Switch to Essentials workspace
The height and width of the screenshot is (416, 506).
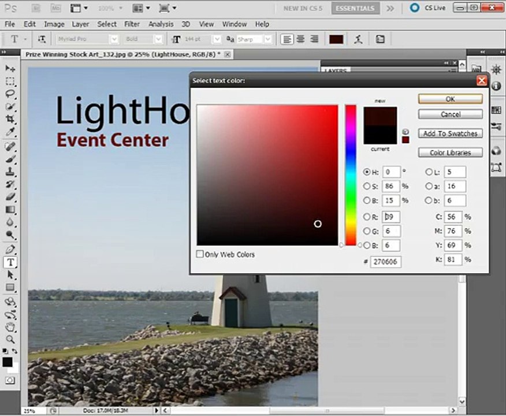[355, 9]
